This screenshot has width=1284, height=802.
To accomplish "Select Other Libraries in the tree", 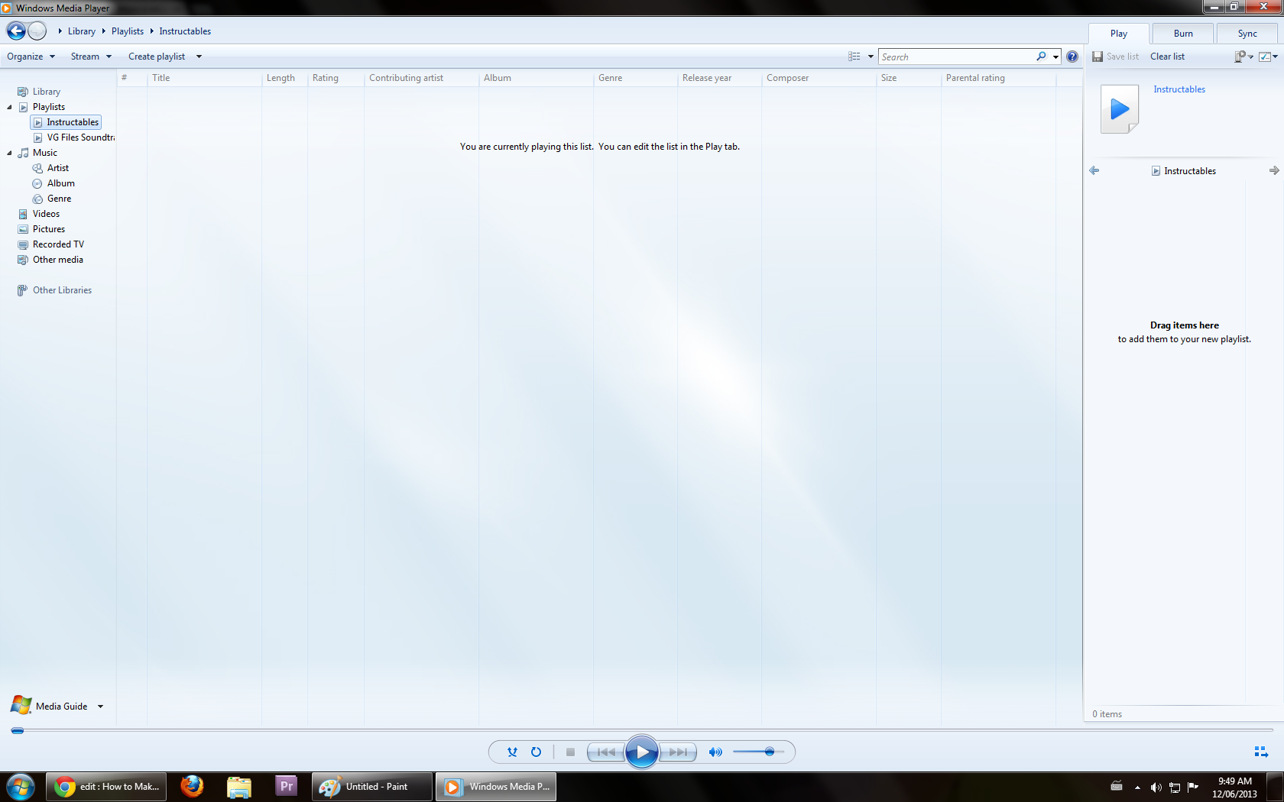I will 55,290.
